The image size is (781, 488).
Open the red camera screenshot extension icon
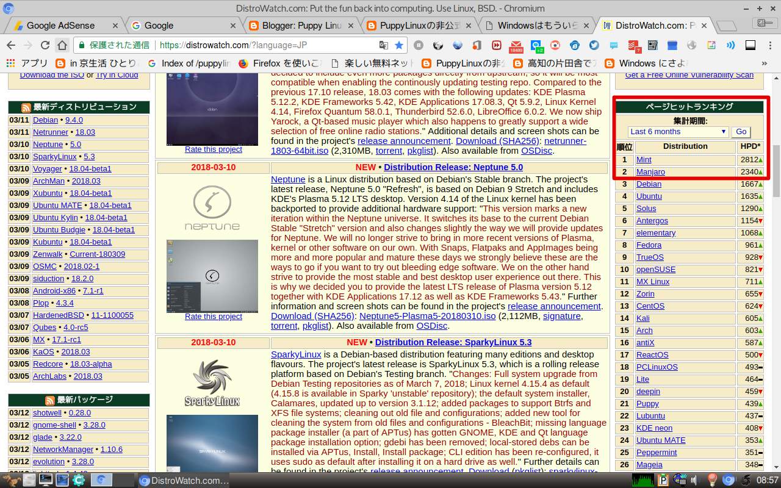pyautogui.click(x=555, y=45)
